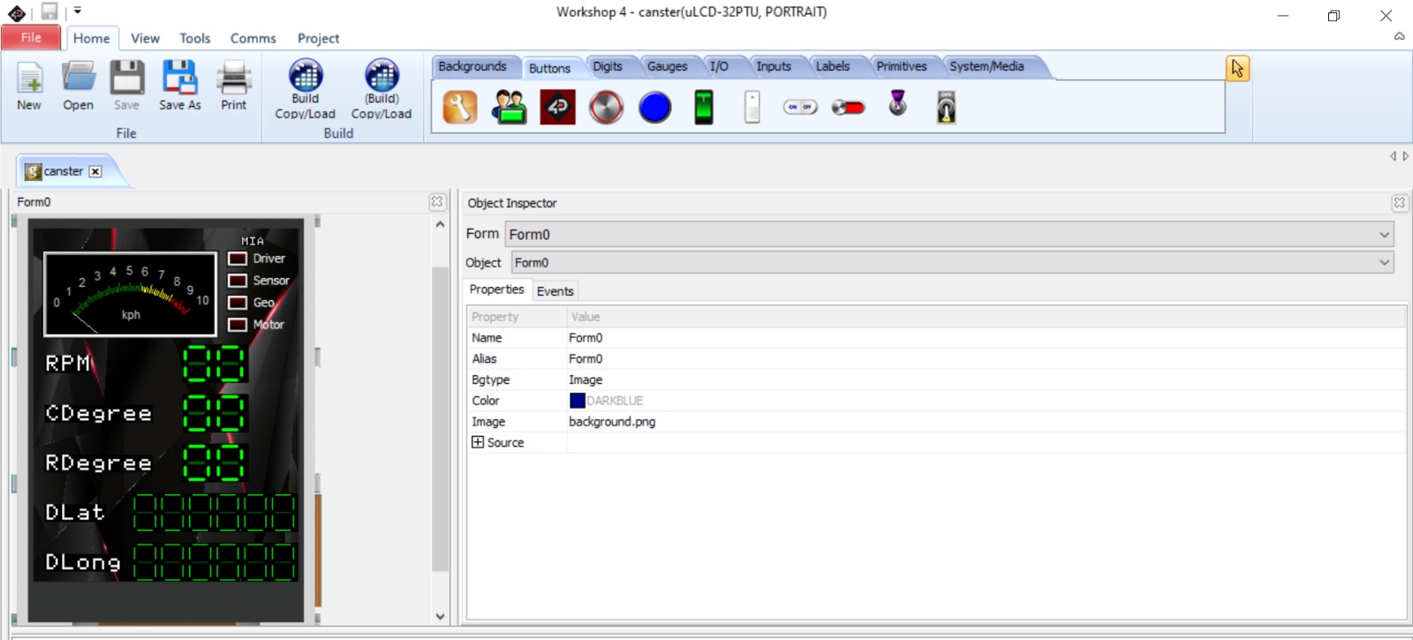Click the background.png Image value
The height and width of the screenshot is (640, 1413).
[612, 422]
